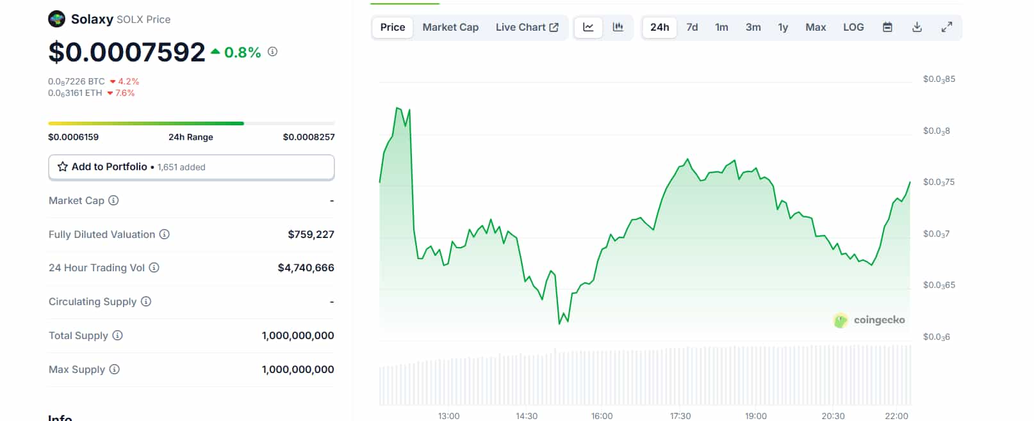Image resolution: width=1034 pixels, height=421 pixels.
Task: Click the 16:00 time axis label
Action: click(602, 416)
